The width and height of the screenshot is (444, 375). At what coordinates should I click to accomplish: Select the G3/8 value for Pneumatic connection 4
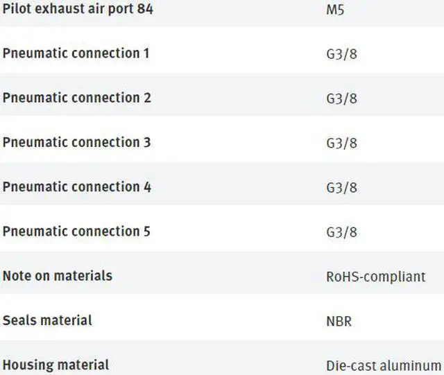(341, 187)
